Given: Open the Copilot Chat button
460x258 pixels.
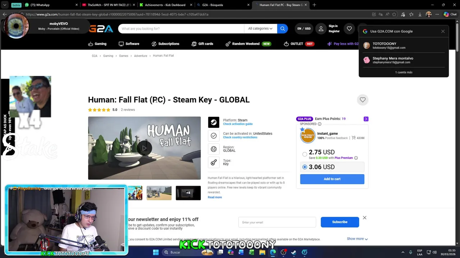Looking at the screenshot, I should [450, 14].
